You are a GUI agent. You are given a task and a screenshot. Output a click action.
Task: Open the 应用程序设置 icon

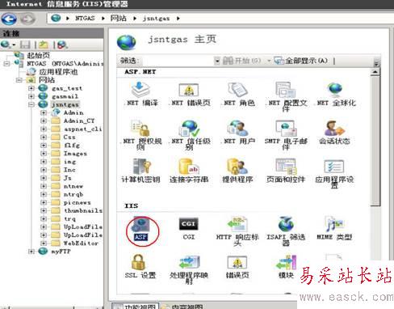[x=334, y=167]
